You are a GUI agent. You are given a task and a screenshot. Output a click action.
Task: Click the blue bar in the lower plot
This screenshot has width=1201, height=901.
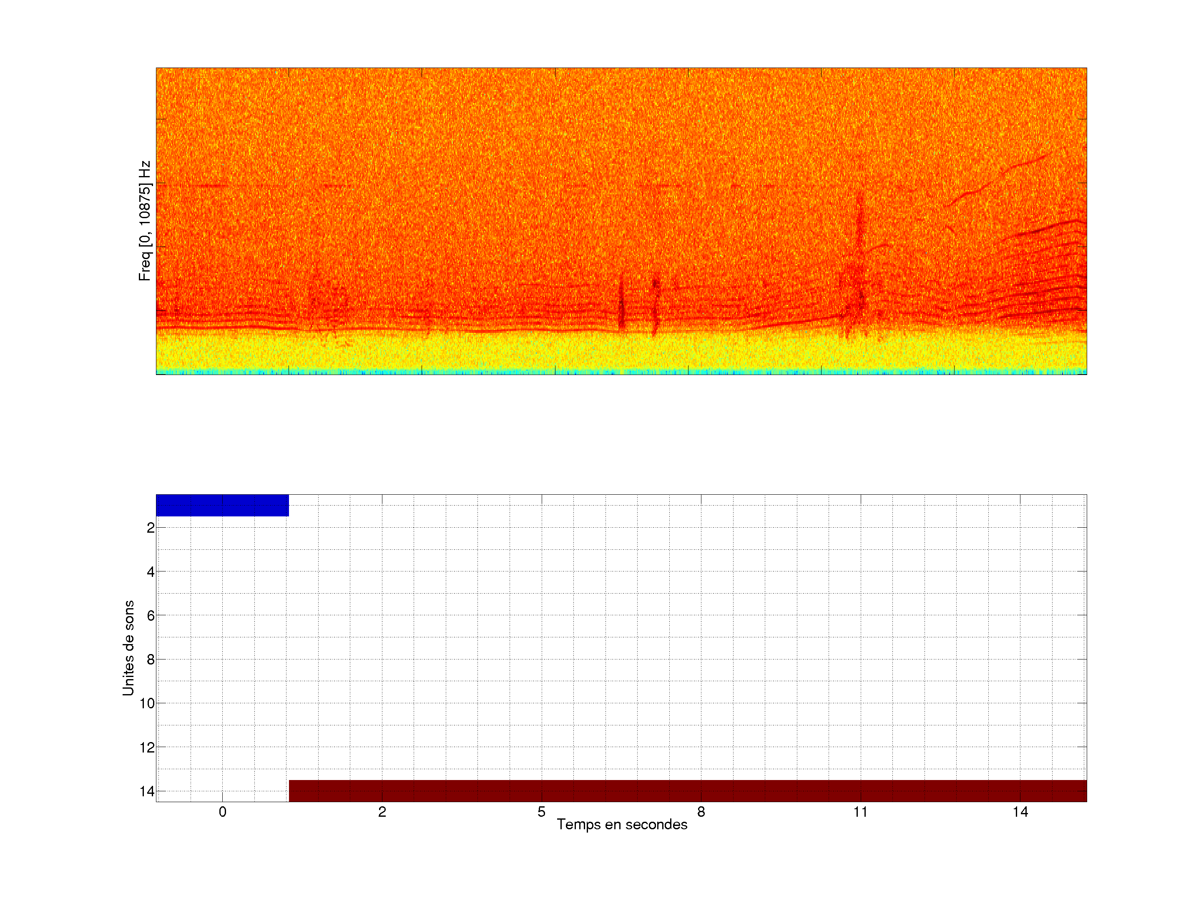pyautogui.click(x=222, y=505)
